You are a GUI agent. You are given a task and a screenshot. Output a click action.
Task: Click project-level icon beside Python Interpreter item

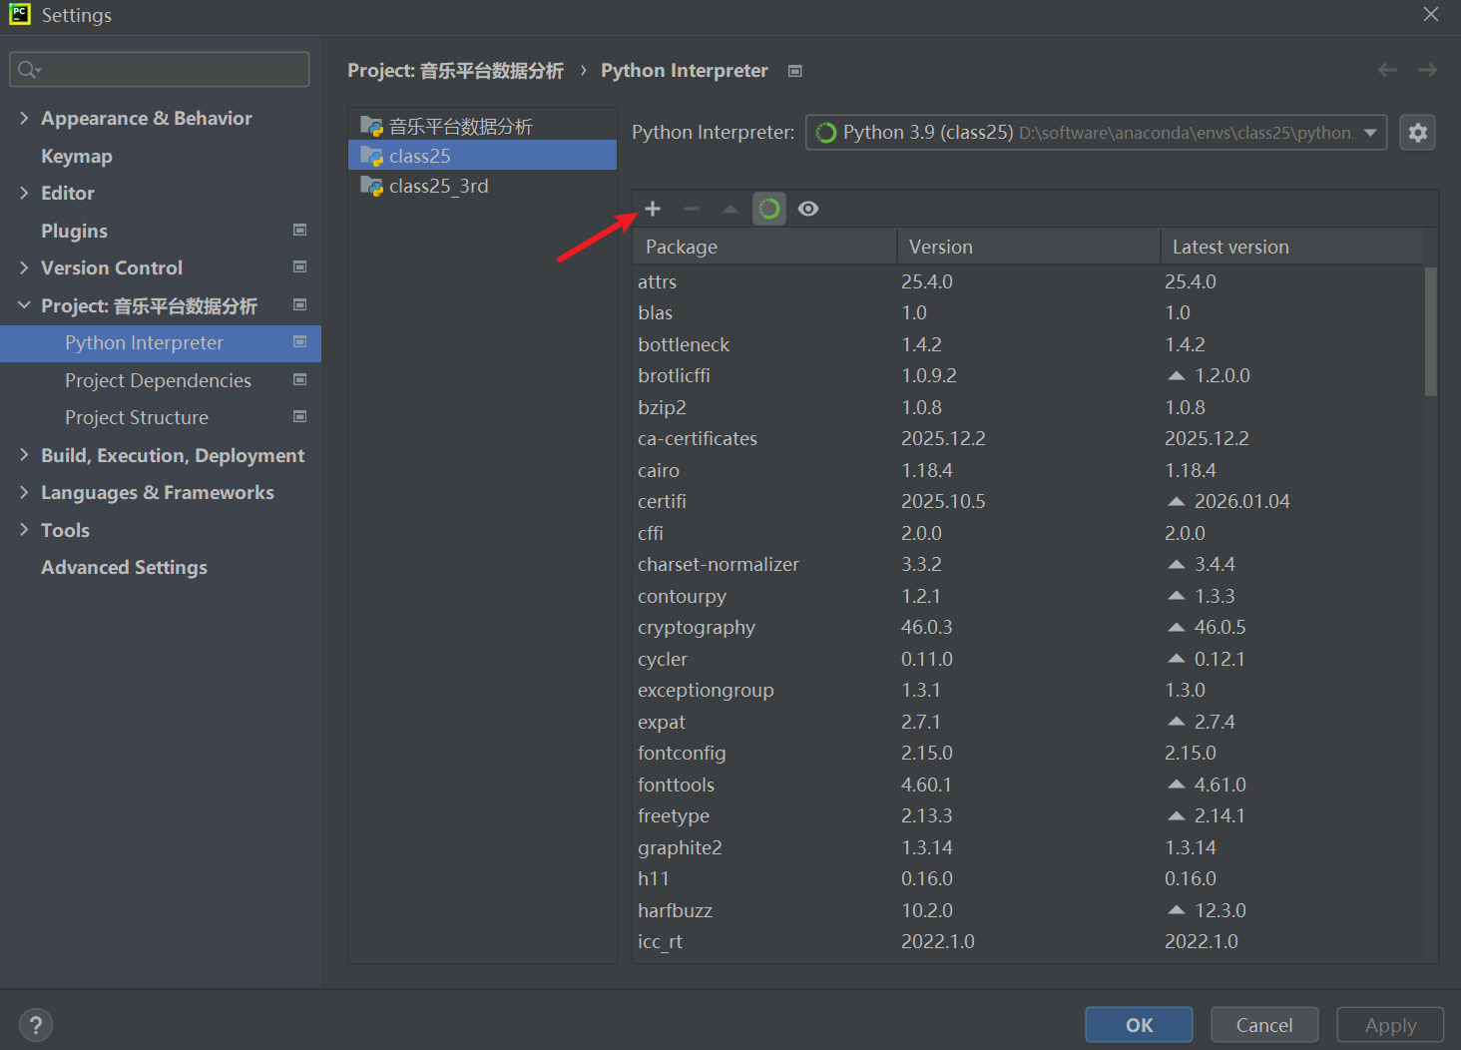tap(299, 341)
